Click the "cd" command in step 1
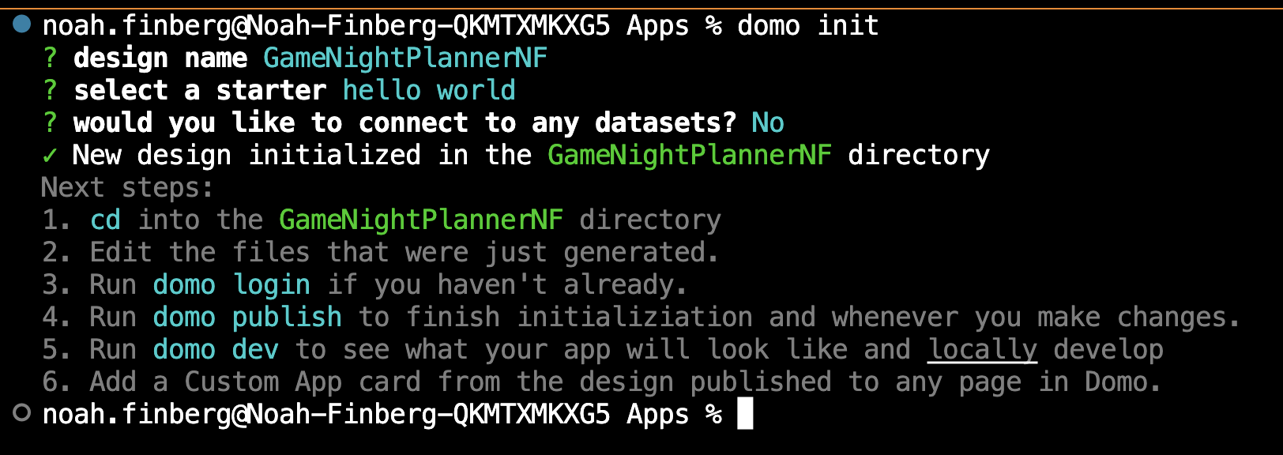 point(105,220)
